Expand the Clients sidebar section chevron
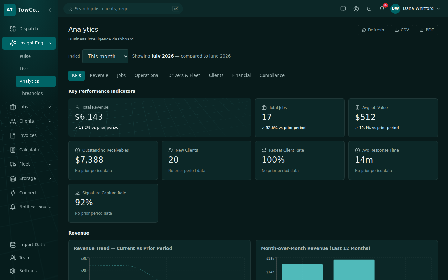 (50, 121)
